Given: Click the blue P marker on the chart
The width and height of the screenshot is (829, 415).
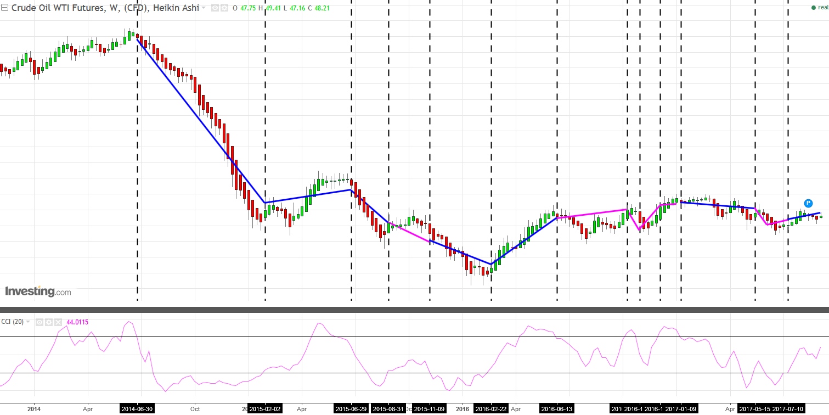Looking at the screenshot, I should (807, 203).
